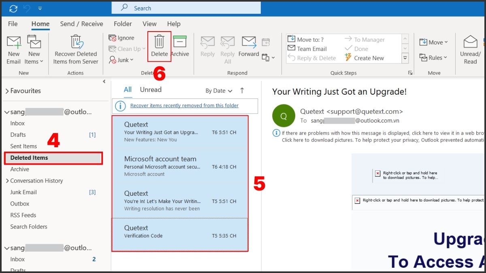Toggle sort order with the up arrow
The height and width of the screenshot is (273, 486).
(x=242, y=91)
